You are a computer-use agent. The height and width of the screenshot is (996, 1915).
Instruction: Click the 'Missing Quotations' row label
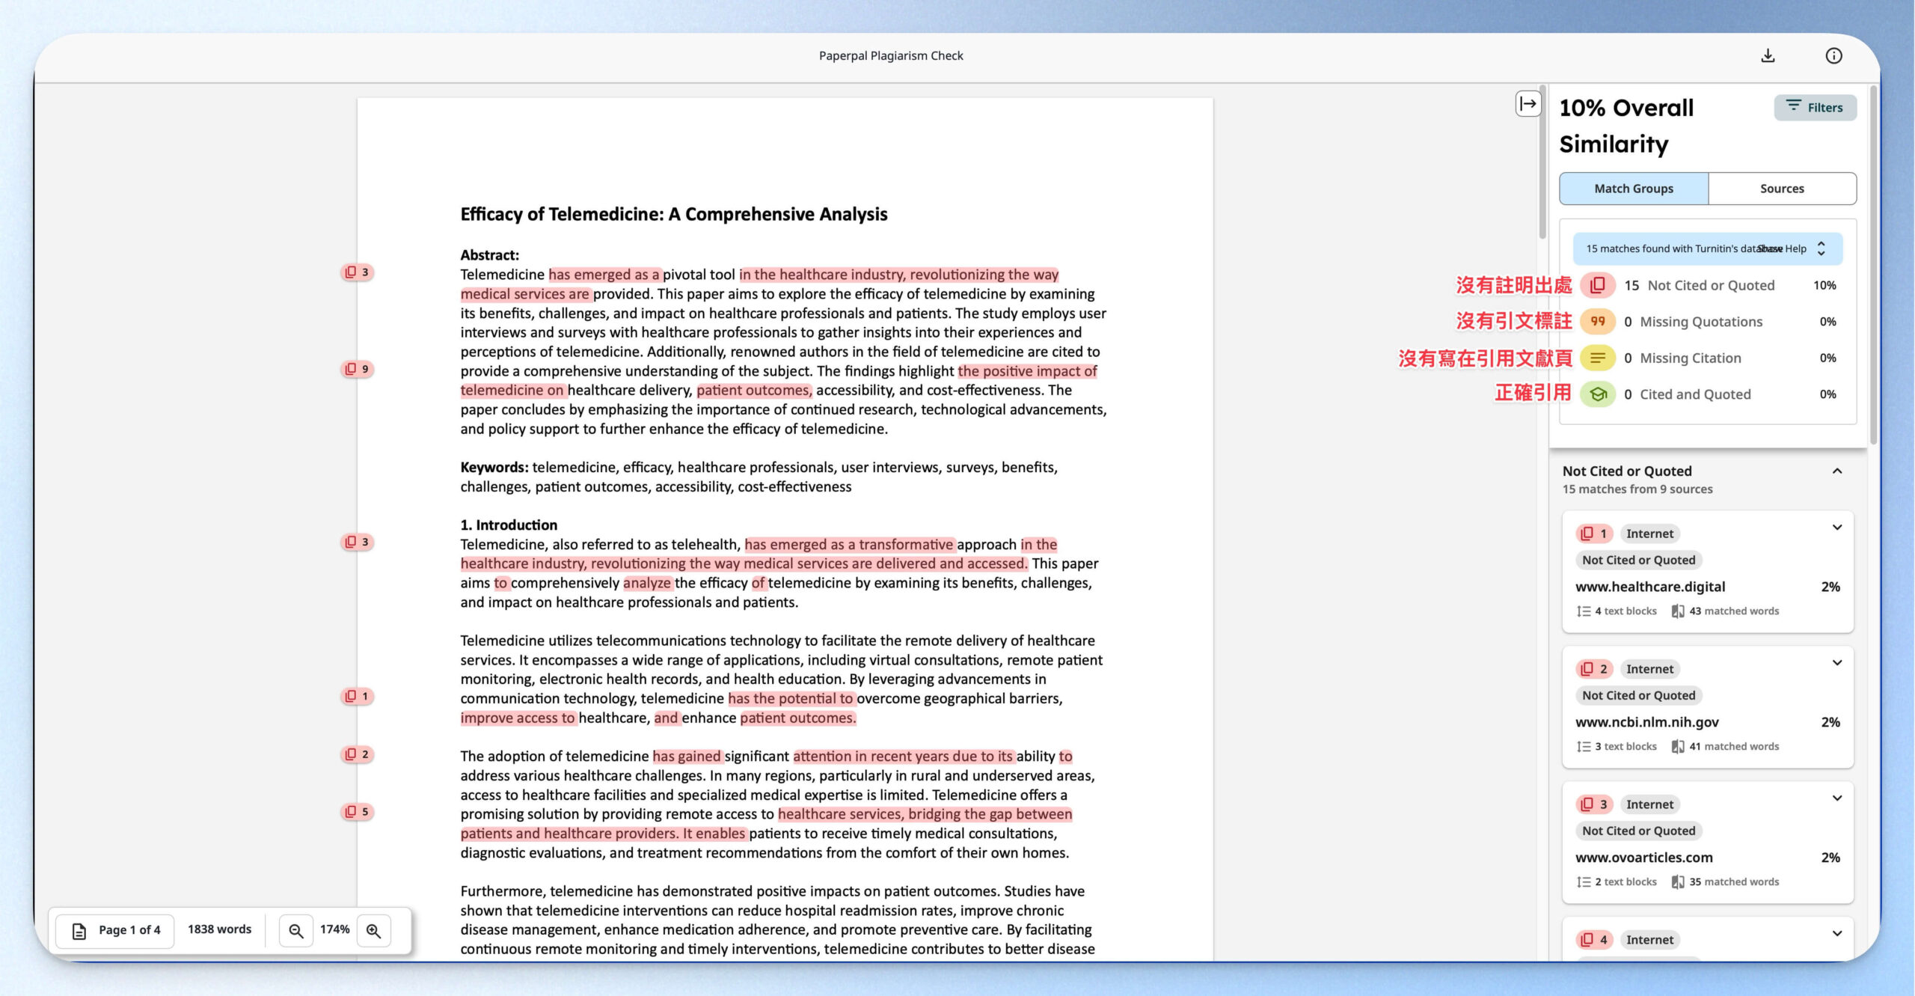click(1701, 322)
